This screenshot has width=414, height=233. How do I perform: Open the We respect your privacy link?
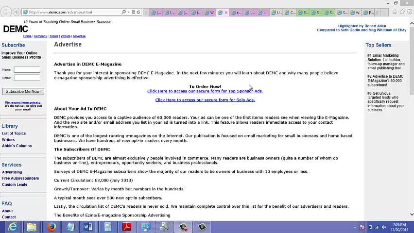tap(23, 102)
